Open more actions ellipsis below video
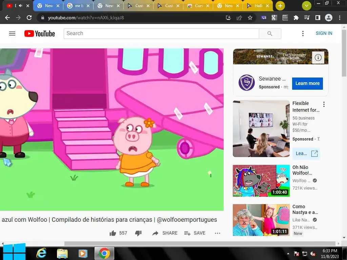This screenshot has height=260, width=347. point(218,233)
